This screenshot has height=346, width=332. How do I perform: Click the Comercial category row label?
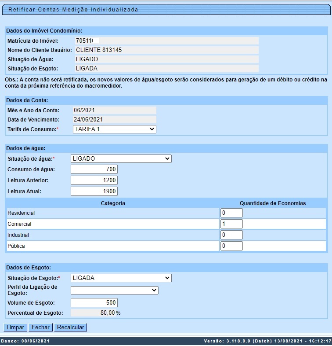pyautogui.click(x=19, y=224)
